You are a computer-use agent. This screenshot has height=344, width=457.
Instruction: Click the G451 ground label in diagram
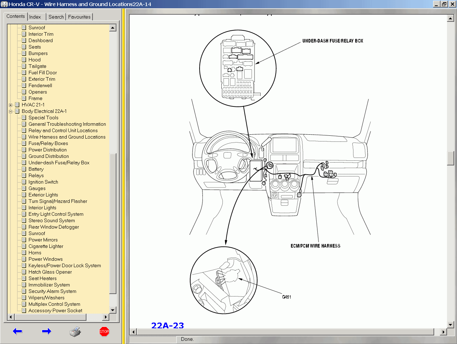(x=286, y=297)
